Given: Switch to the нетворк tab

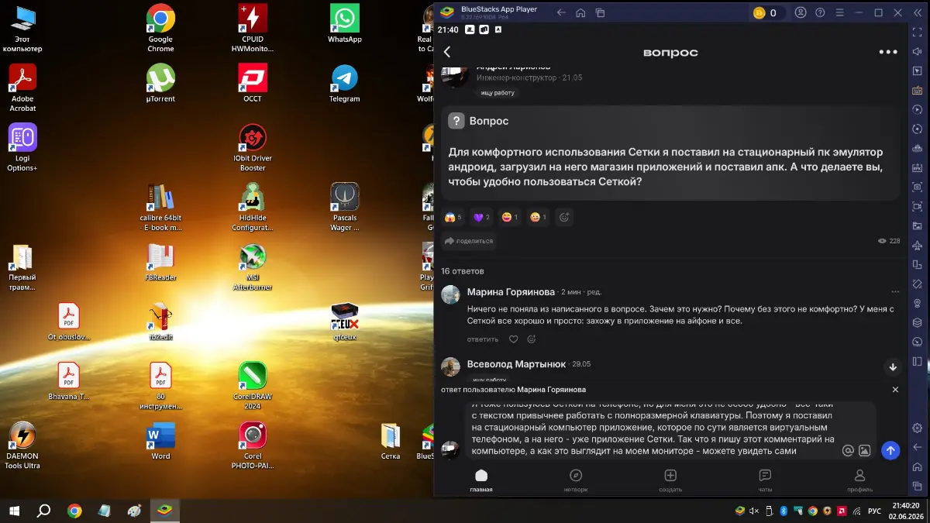Looking at the screenshot, I should click(x=576, y=480).
